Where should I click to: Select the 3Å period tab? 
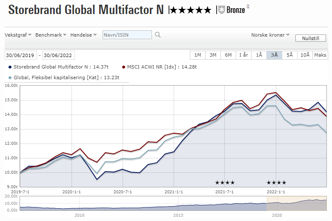click(274, 55)
